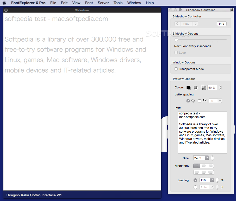Uncheck the kerning letterspacing checkbox

pyautogui.click(x=188, y=101)
